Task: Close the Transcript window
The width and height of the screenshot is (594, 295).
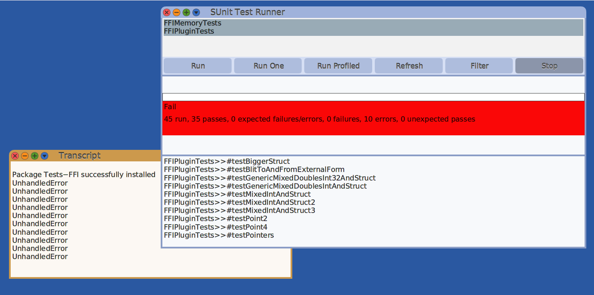Action: pos(15,156)
